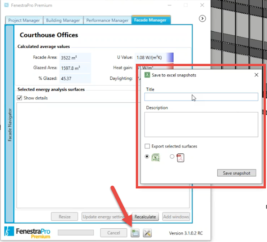
Task: Click the progress bar beside Cancel
Action: (x=76, y=233)
